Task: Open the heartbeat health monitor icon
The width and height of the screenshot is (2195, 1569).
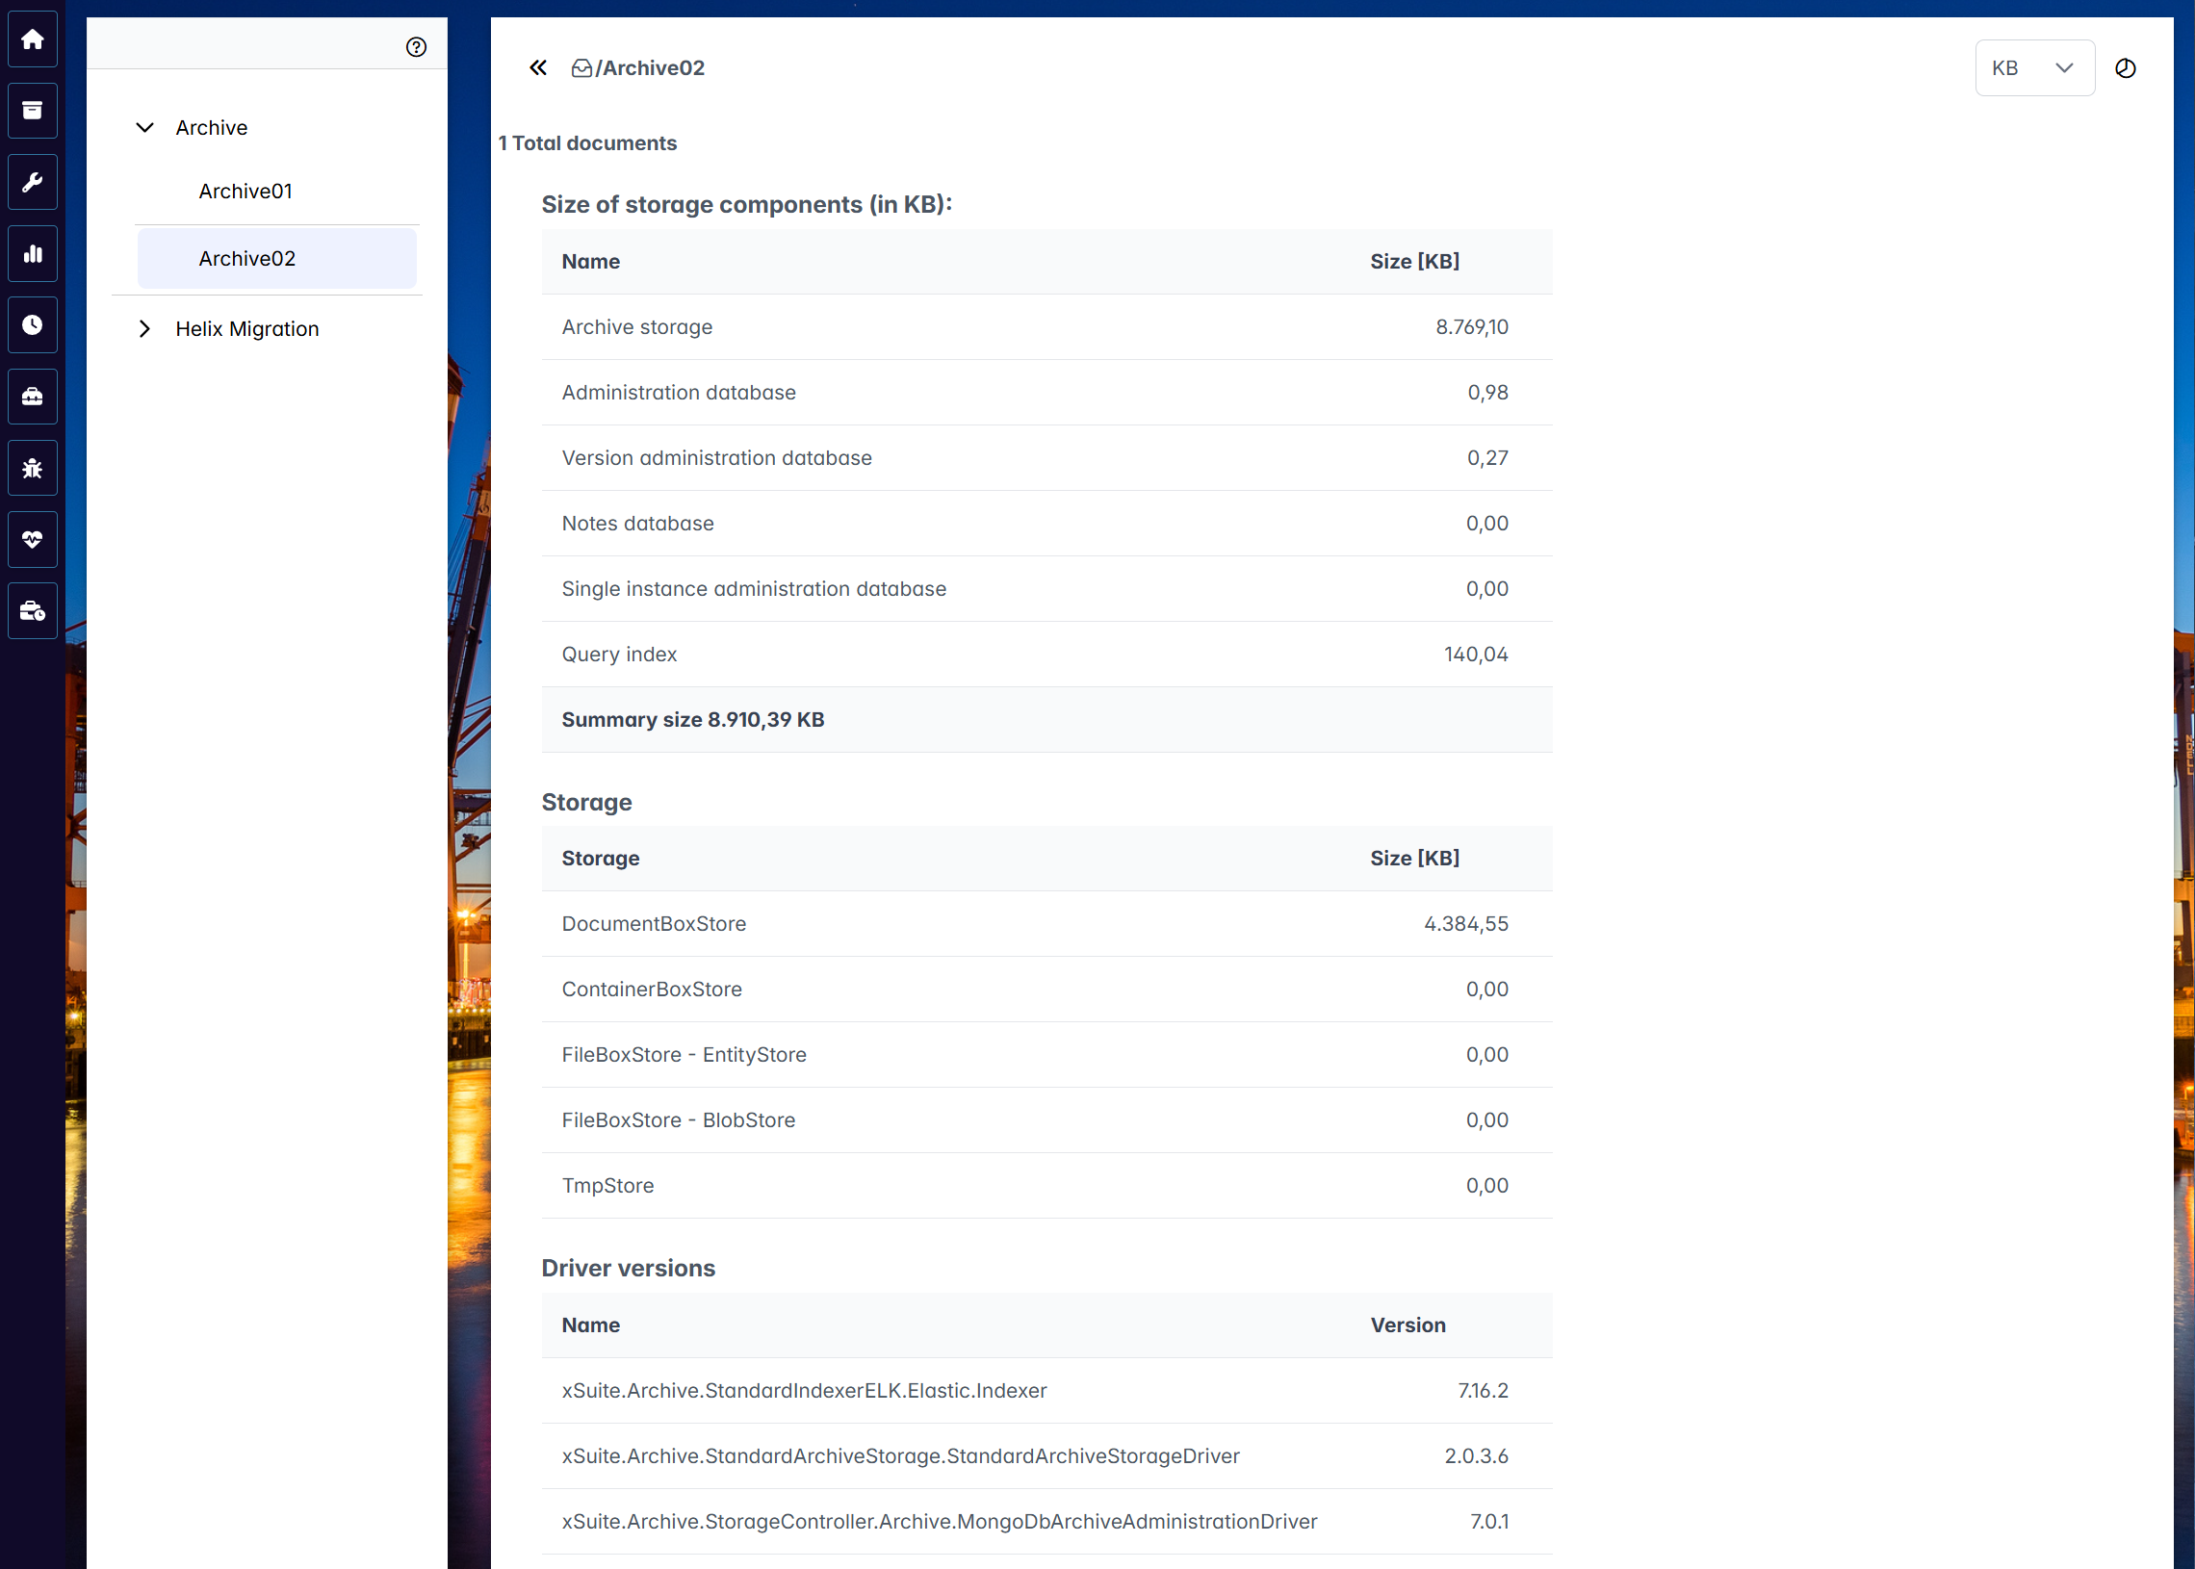Action: (x=33, y=540)
